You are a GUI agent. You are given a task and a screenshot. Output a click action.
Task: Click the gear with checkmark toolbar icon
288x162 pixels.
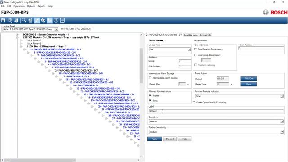tap(43, 20)
